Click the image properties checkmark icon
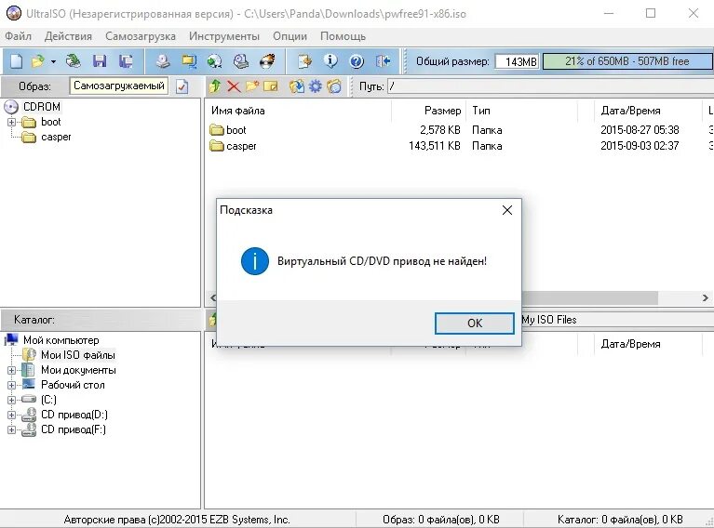Image resolution: width=714 pixels, height=528 pixels. (182, 86)
